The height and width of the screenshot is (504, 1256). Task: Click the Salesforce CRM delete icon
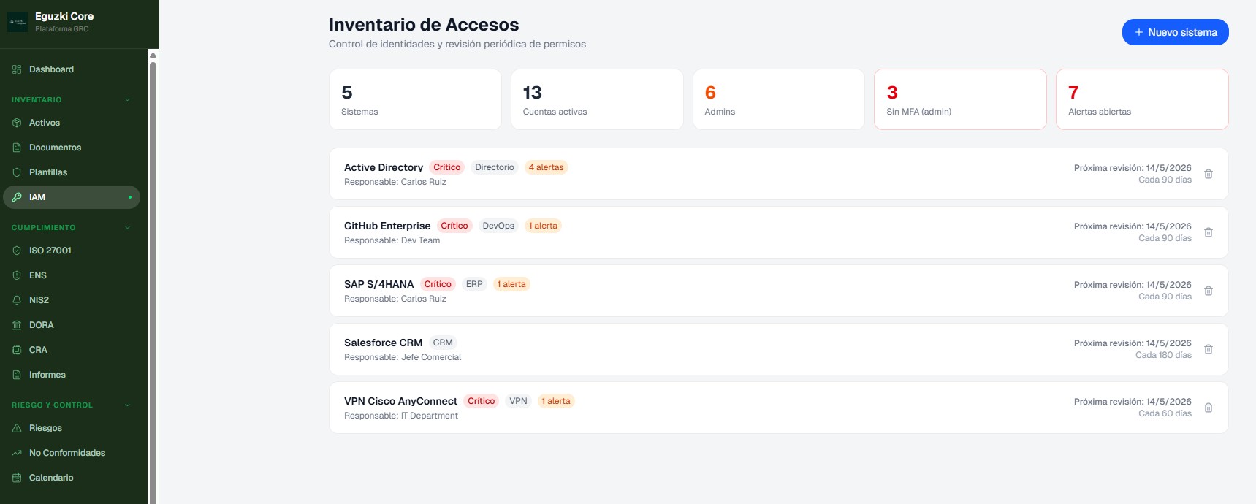pos(1208,349)
